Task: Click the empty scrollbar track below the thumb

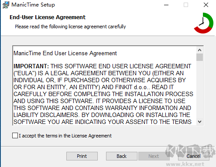Action: pos(199,90)
